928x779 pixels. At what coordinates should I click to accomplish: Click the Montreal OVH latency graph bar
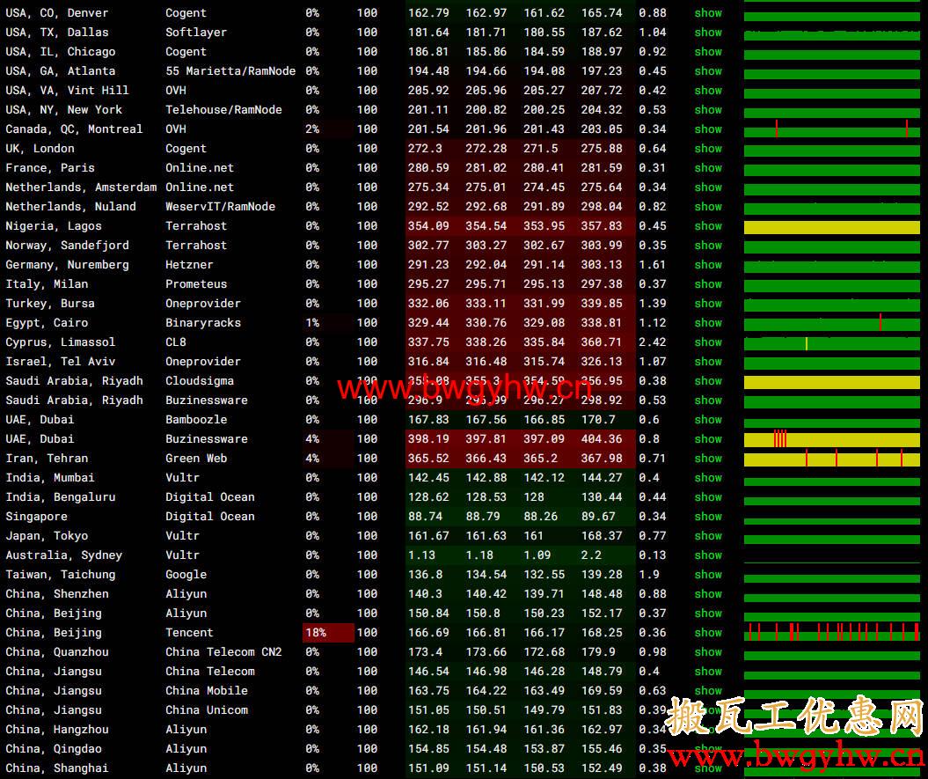tap(831, 129)
